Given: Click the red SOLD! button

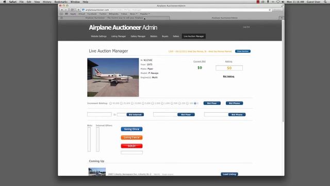Looking at the screenshot, I should [131, 146].
